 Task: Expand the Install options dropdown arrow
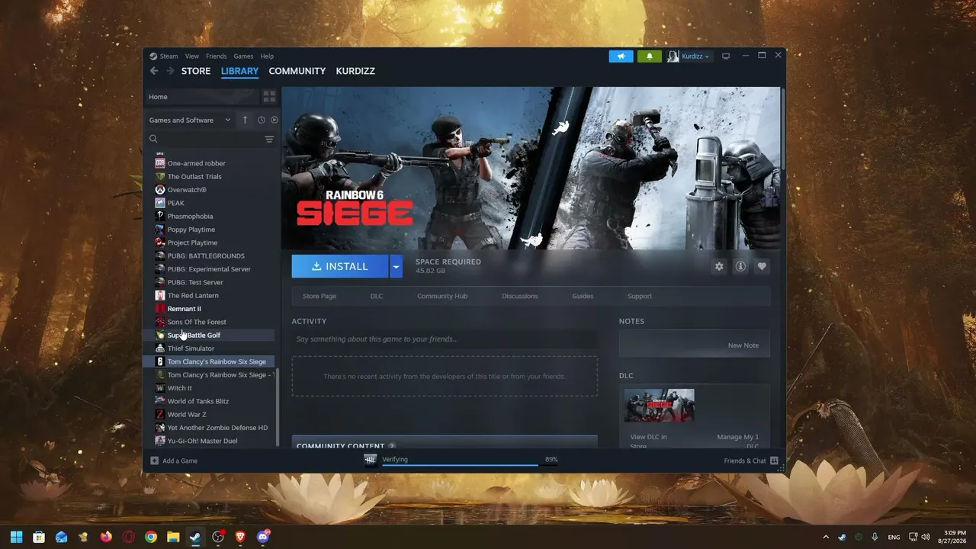click(396, 266)
